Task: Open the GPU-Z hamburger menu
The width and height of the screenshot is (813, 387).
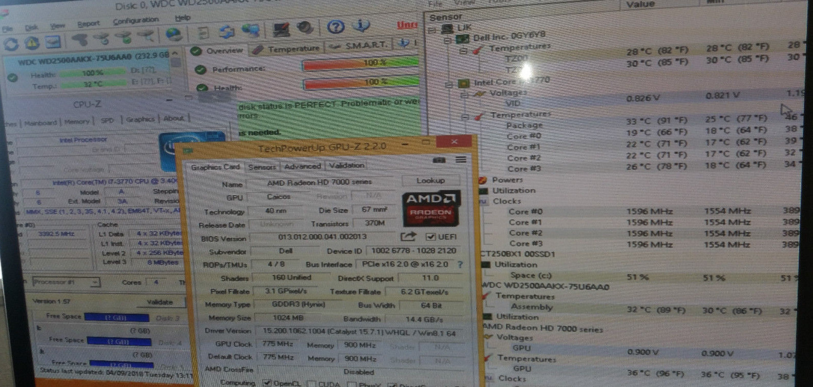Action: click(x=461, y=159)
